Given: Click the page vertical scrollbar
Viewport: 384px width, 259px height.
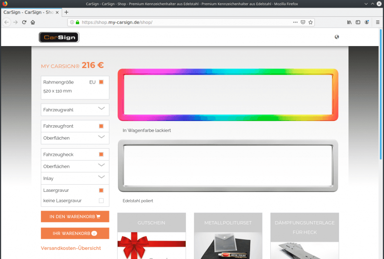Looking at the screenshot, I should [381, 94].
